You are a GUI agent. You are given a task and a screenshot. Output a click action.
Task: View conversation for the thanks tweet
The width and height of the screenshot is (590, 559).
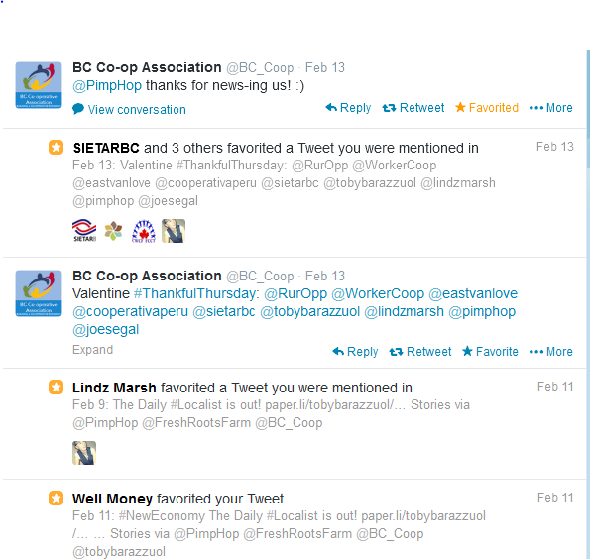pos(130,109)
